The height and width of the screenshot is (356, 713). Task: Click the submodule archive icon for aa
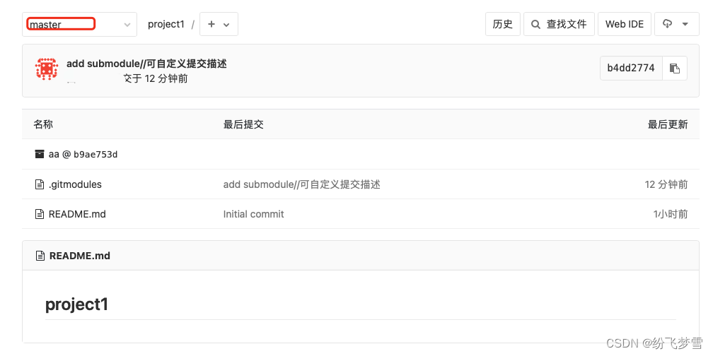tap(40, 154)
